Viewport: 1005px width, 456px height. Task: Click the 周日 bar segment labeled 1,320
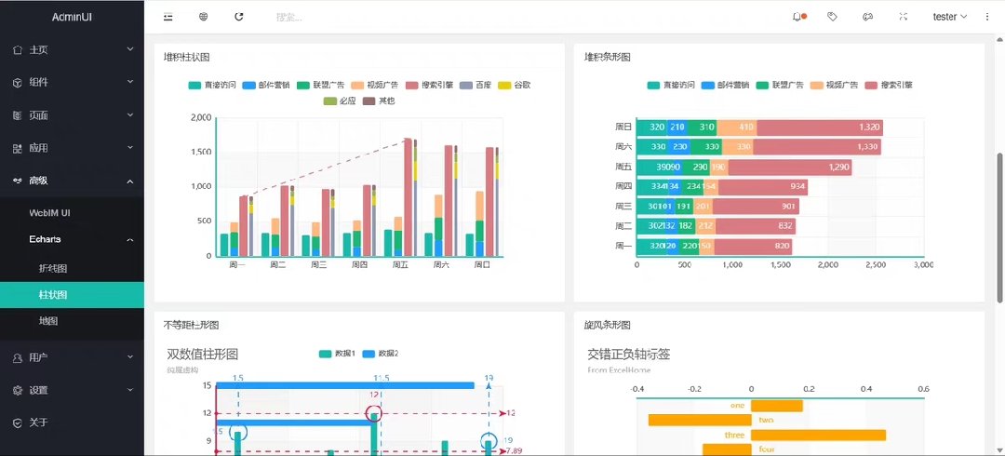pyautogui.click(x=820, y=127)
